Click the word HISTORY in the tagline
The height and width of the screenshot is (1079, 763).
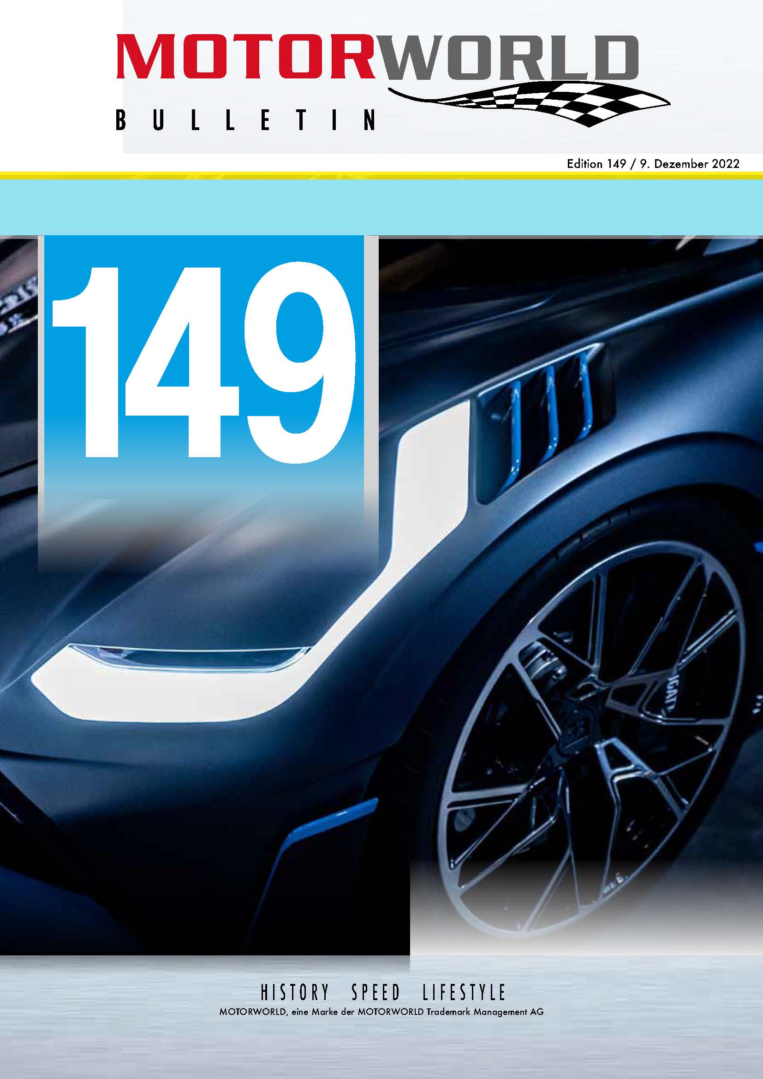click(295, 992)
